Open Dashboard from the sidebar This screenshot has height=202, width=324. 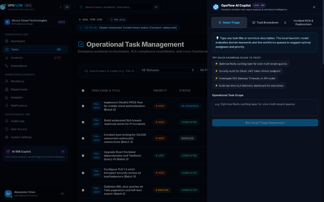click(x=35, y=41)
